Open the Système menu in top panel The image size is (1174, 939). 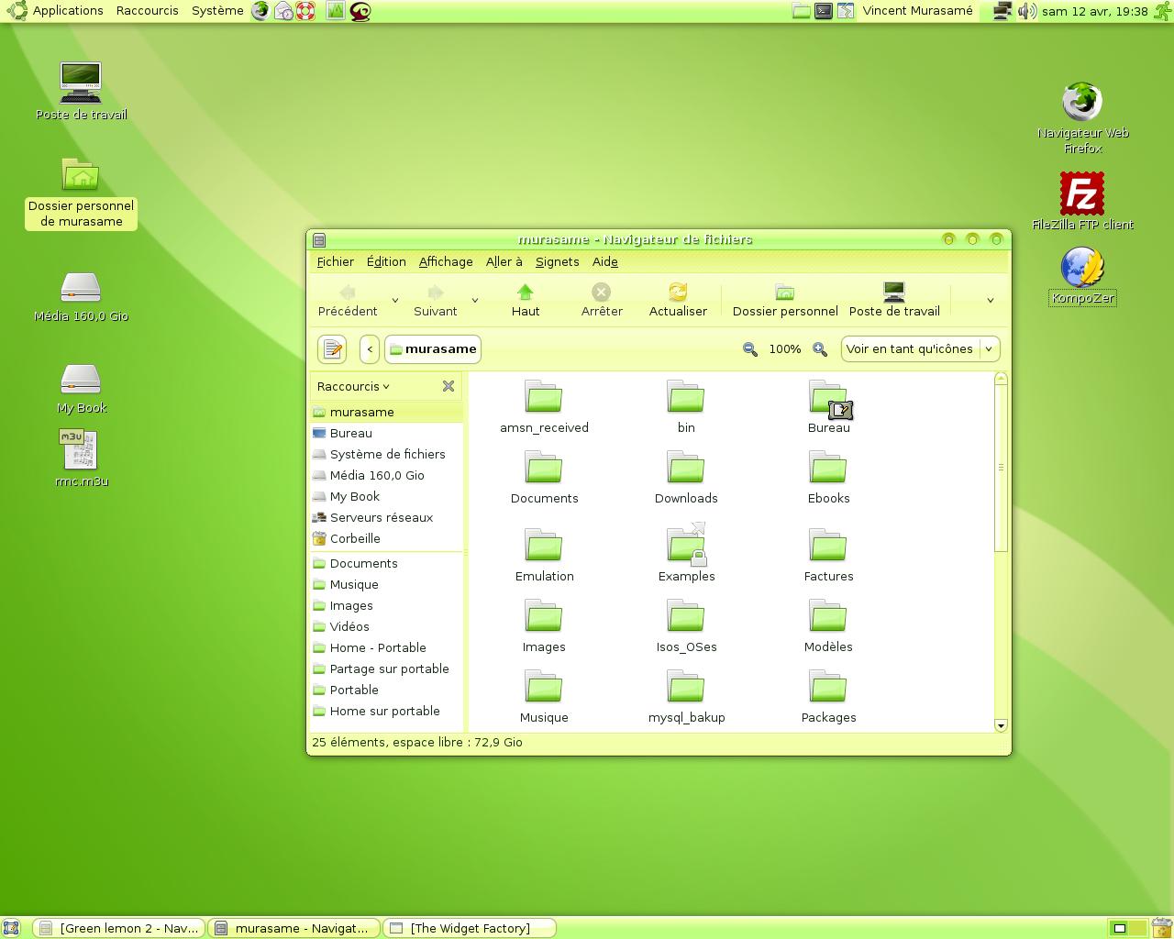pyautogui.click(x=217, y=11)
